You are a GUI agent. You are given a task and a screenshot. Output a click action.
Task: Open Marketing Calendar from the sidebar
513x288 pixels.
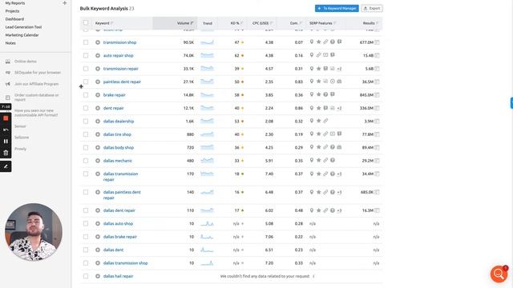[x=22, y=35]
